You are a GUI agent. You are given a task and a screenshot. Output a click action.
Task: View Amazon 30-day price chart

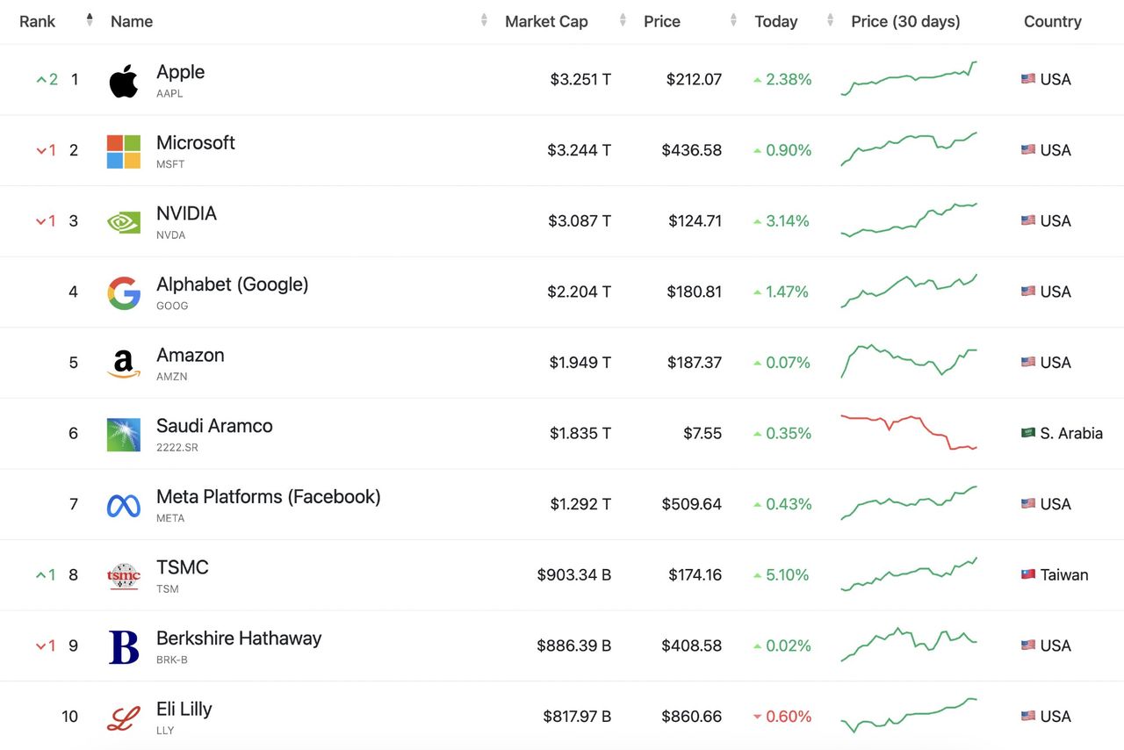click(x=909, y=361)
